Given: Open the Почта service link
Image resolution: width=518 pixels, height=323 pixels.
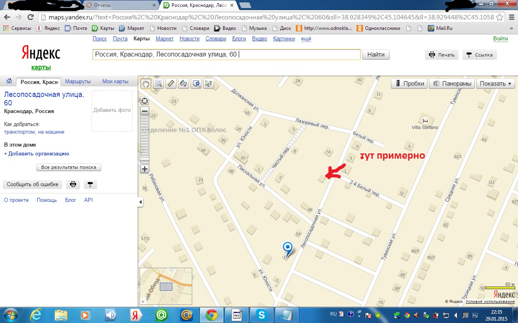Looking at the screenshot, I should 120,39.
